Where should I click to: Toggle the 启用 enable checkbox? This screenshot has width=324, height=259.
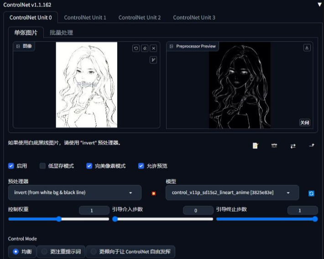(11, 166)
